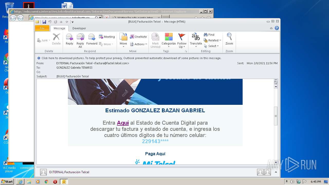Open Customize Quick Access Toolbar dropdown
The image size is (329, 185).
[x=72, y=22]
